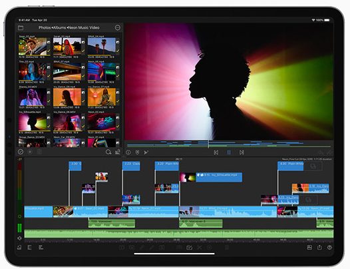Viewport: 350px width, 269px height.
Task: Tap the checkmark beside the man-in-car clip
Action: coord(49,51)
